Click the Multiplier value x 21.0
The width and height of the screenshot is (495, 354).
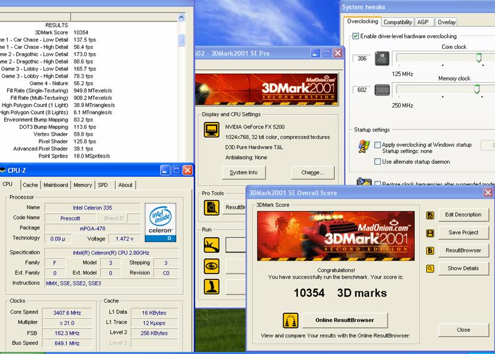coord(67,323)
